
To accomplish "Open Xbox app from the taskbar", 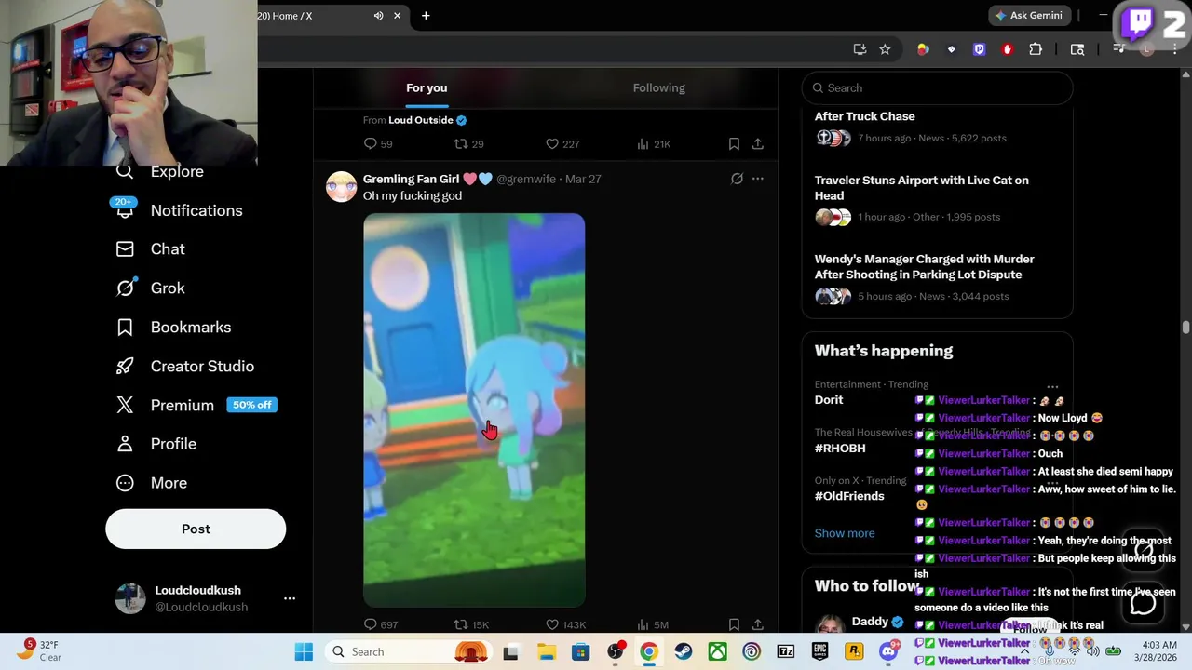I will (717, 652).
